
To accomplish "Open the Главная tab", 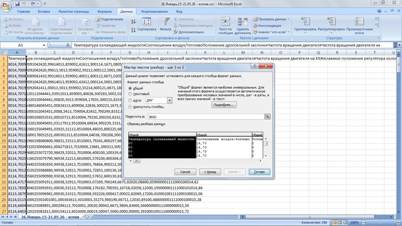I will click(23, 12).
